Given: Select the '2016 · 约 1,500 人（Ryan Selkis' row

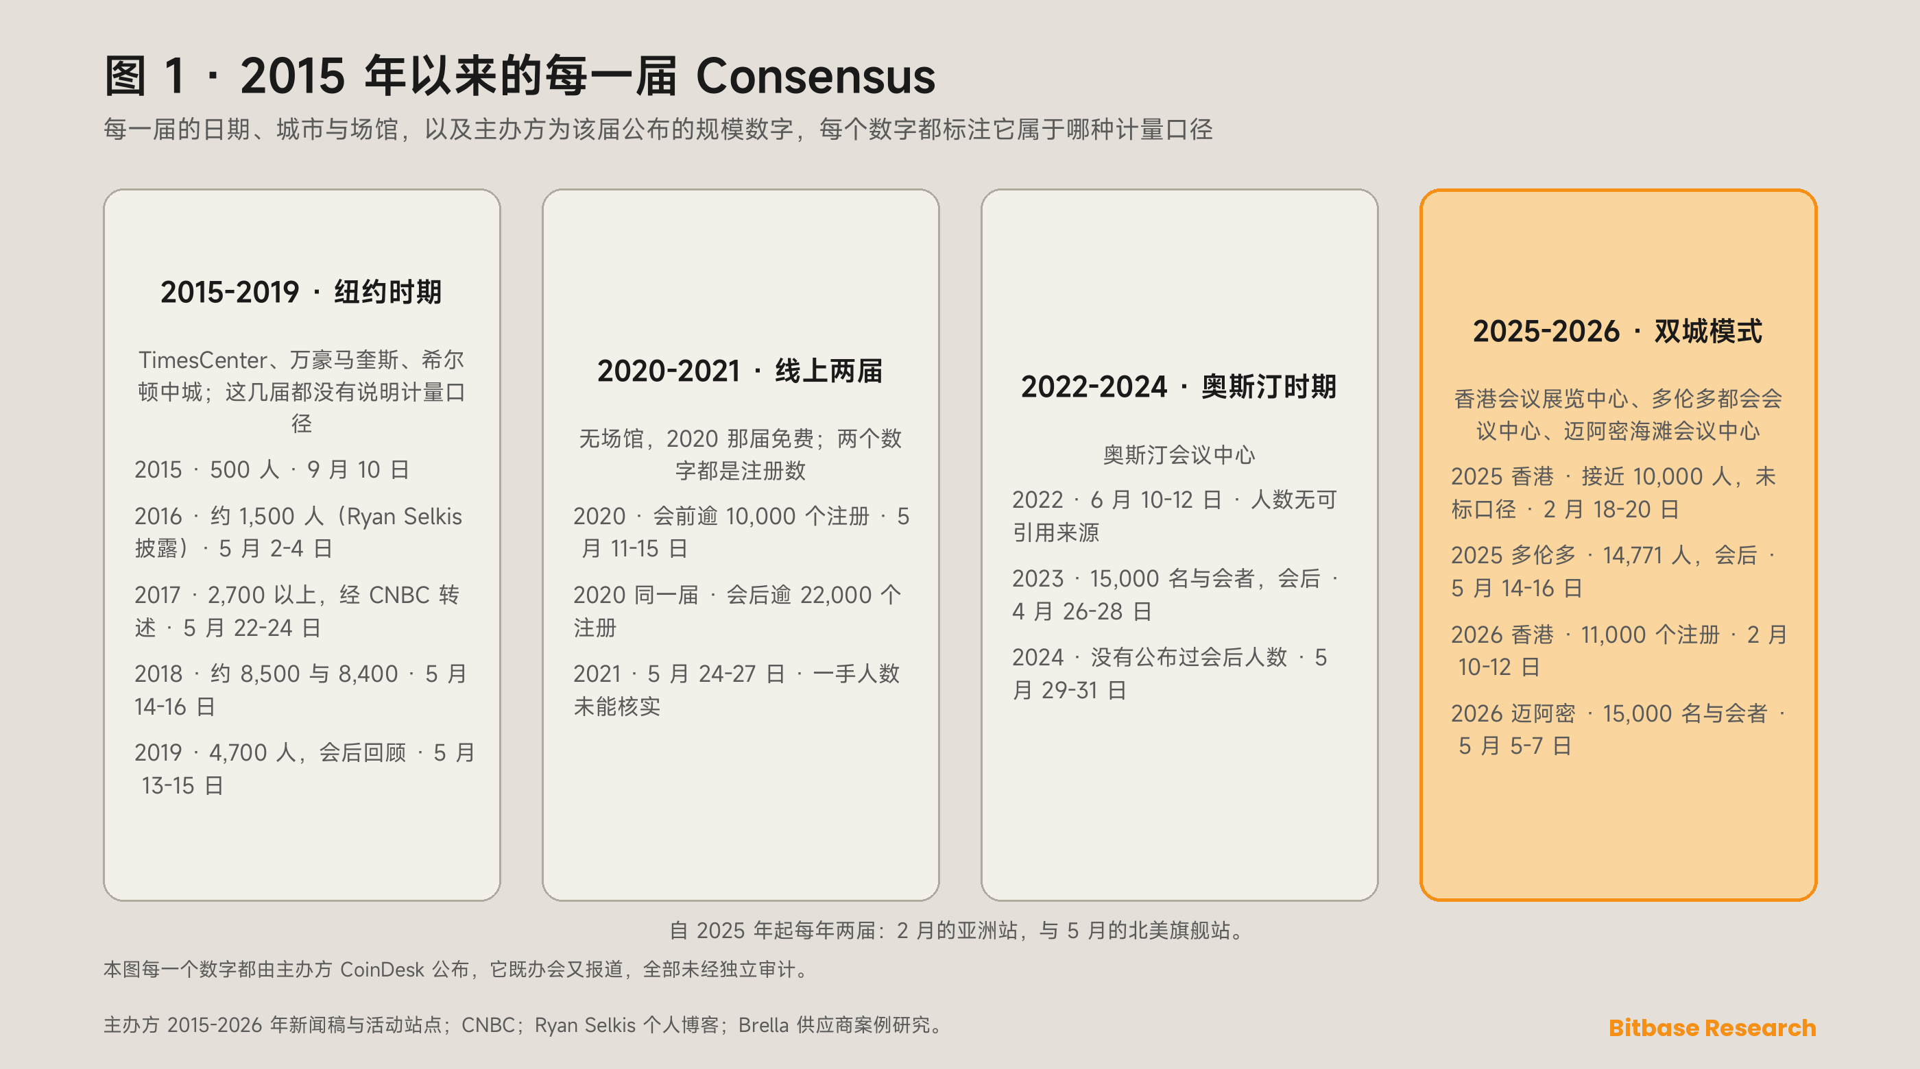Looking at the screenshot, I should [x=299, y=532].
